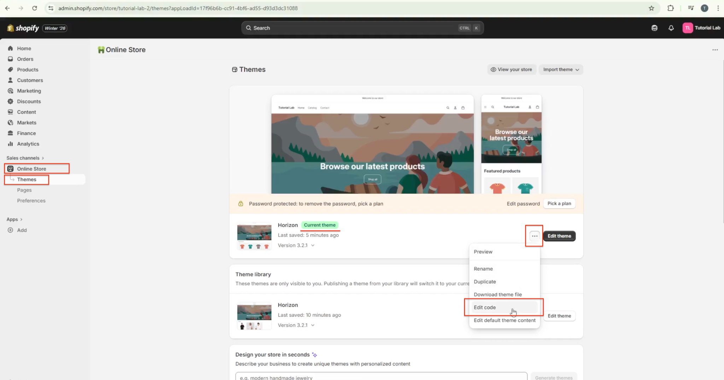Select Download theme file option
Viewport: 724px width, 380px height.
[x=504, y=295]
